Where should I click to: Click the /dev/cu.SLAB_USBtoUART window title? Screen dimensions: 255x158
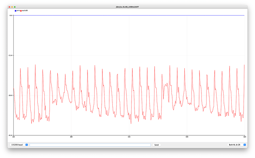pos(127,7)
